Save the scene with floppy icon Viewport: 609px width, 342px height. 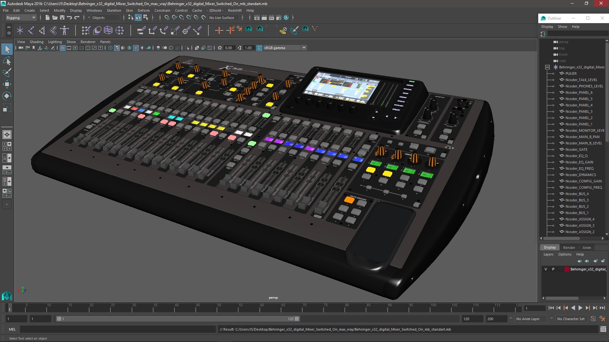coord(62,18)
